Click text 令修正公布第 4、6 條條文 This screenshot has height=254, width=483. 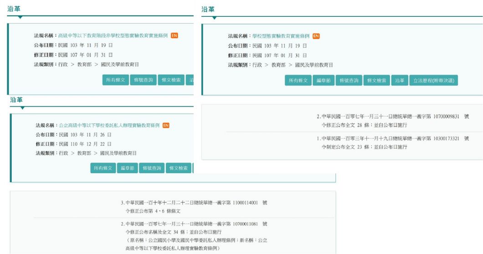[153, 211]
